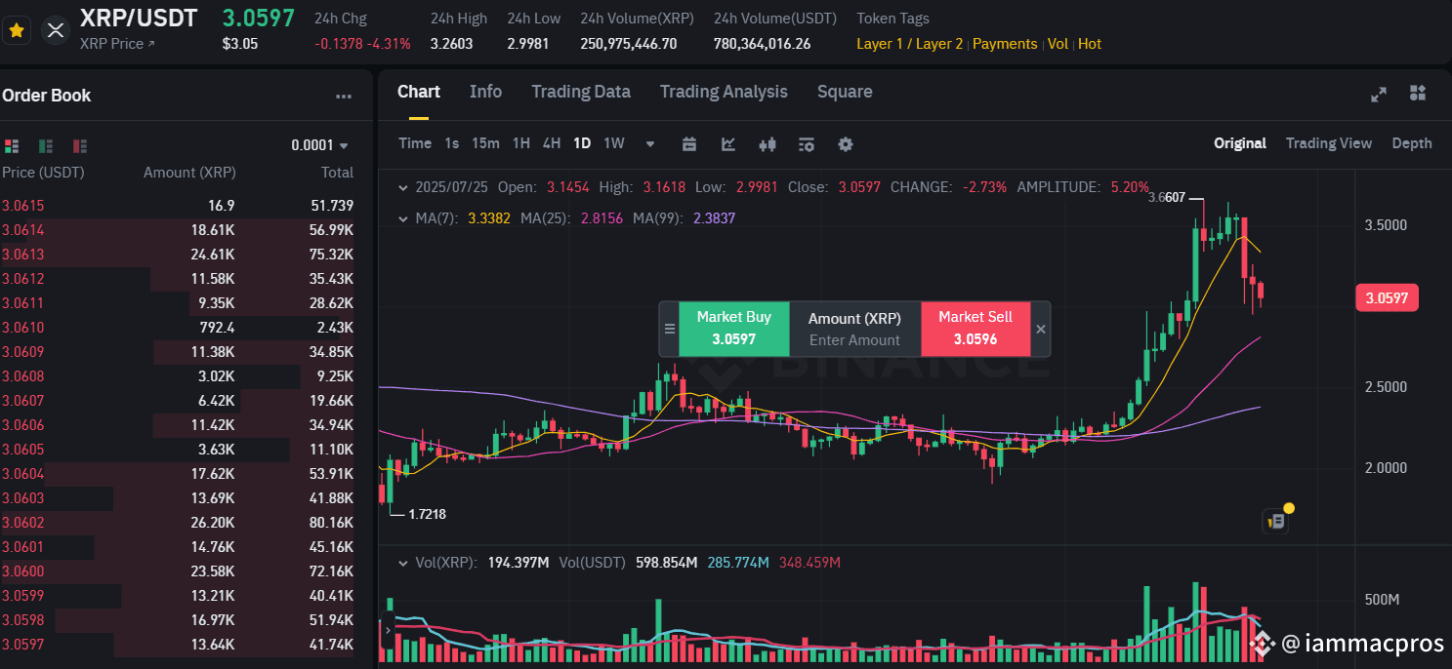Viewport: 1452px width, 669px height.
Task: Select the 3.0597 ask price row
Action: coord(178,645)
